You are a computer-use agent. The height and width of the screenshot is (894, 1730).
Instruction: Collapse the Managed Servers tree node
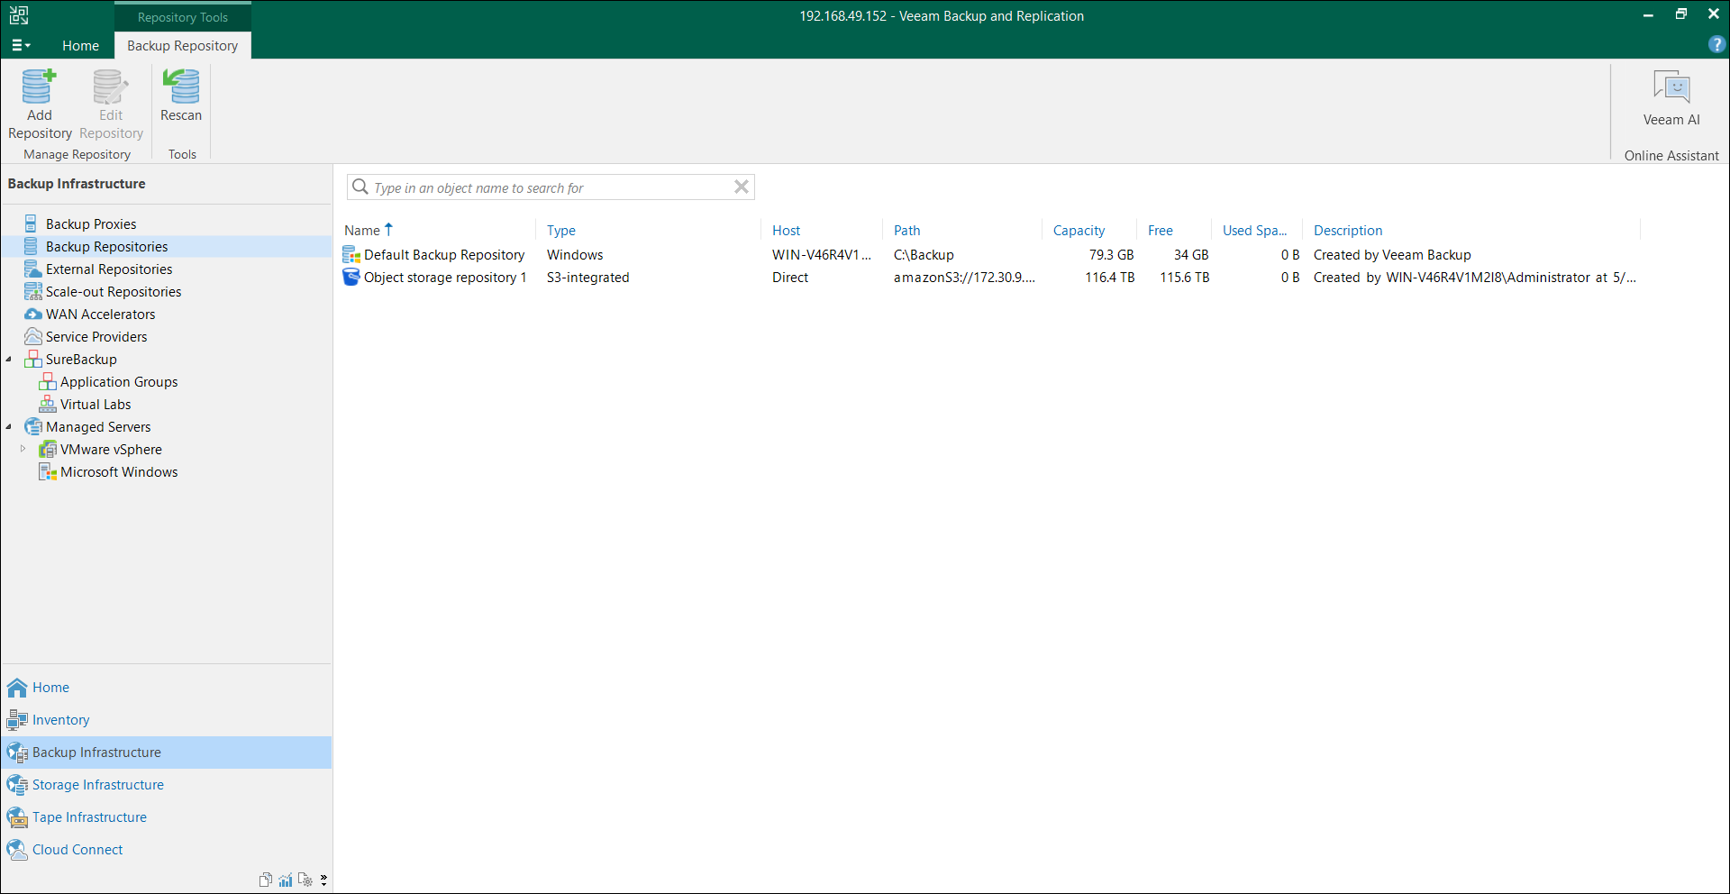click(9, 427)
